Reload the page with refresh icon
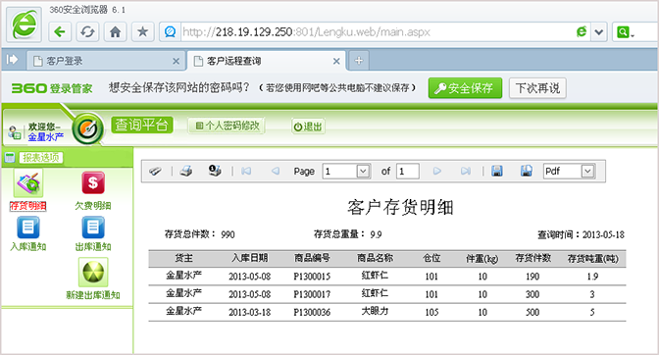Viewport: 659px width, 355px height. [x=87, y=32]
